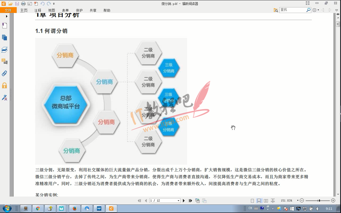
Task: Click the zoom in plus button
Action: 333,201
